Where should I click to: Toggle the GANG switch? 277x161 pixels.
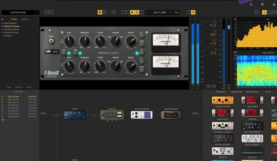[75, 53]
